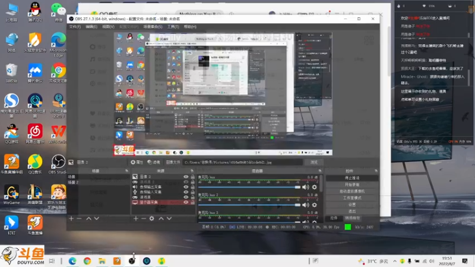Open the 编辑(E) menu in OBS
Viewport: 475px width, 267px height.
tap(91, 27)
